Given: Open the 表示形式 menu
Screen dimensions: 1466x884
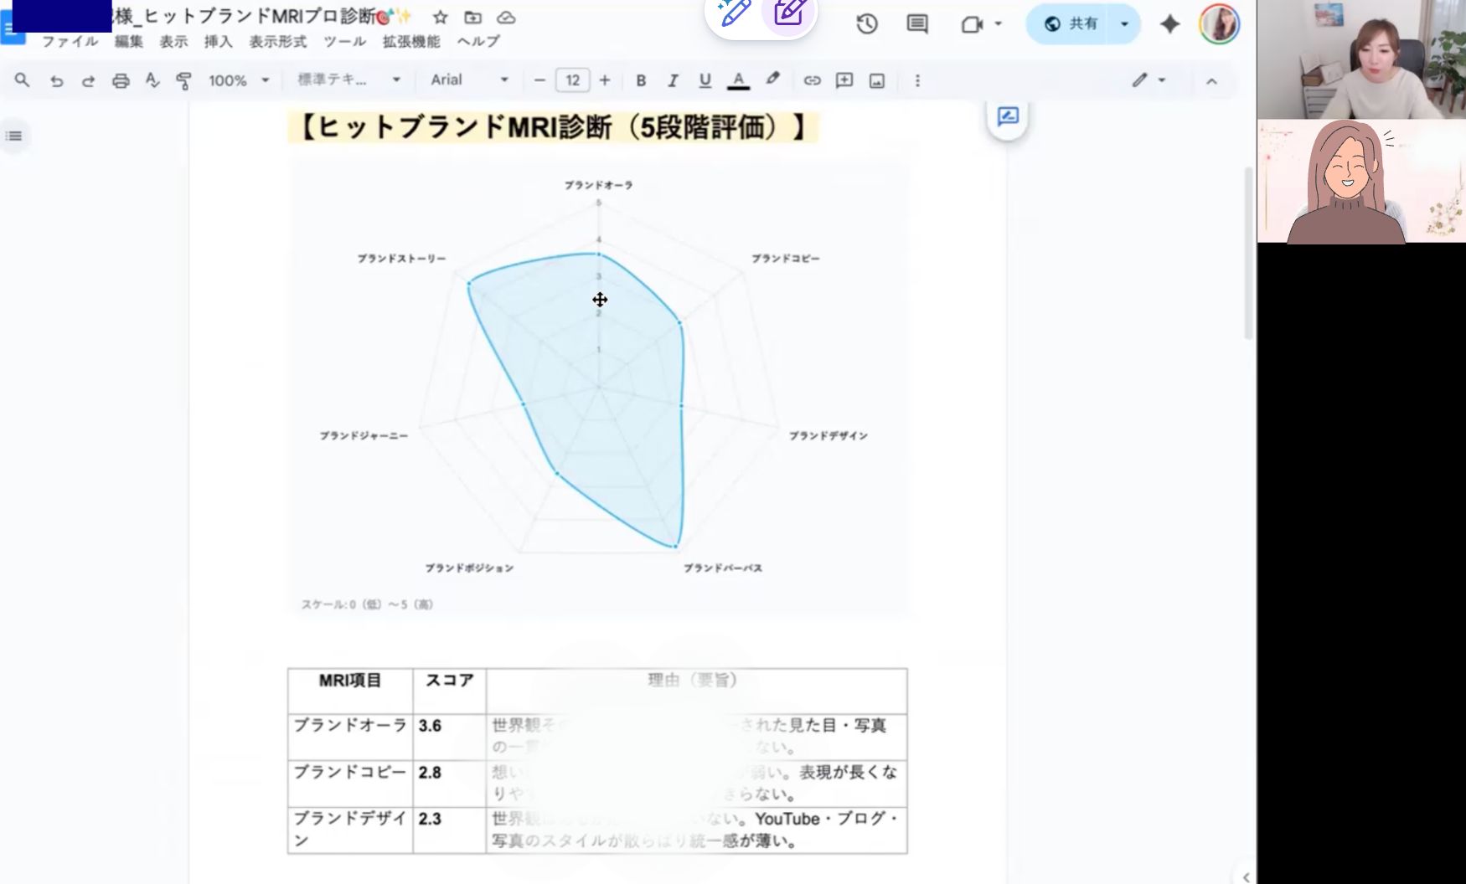Looking at the screenshot, I should click(x=278, y=41).
